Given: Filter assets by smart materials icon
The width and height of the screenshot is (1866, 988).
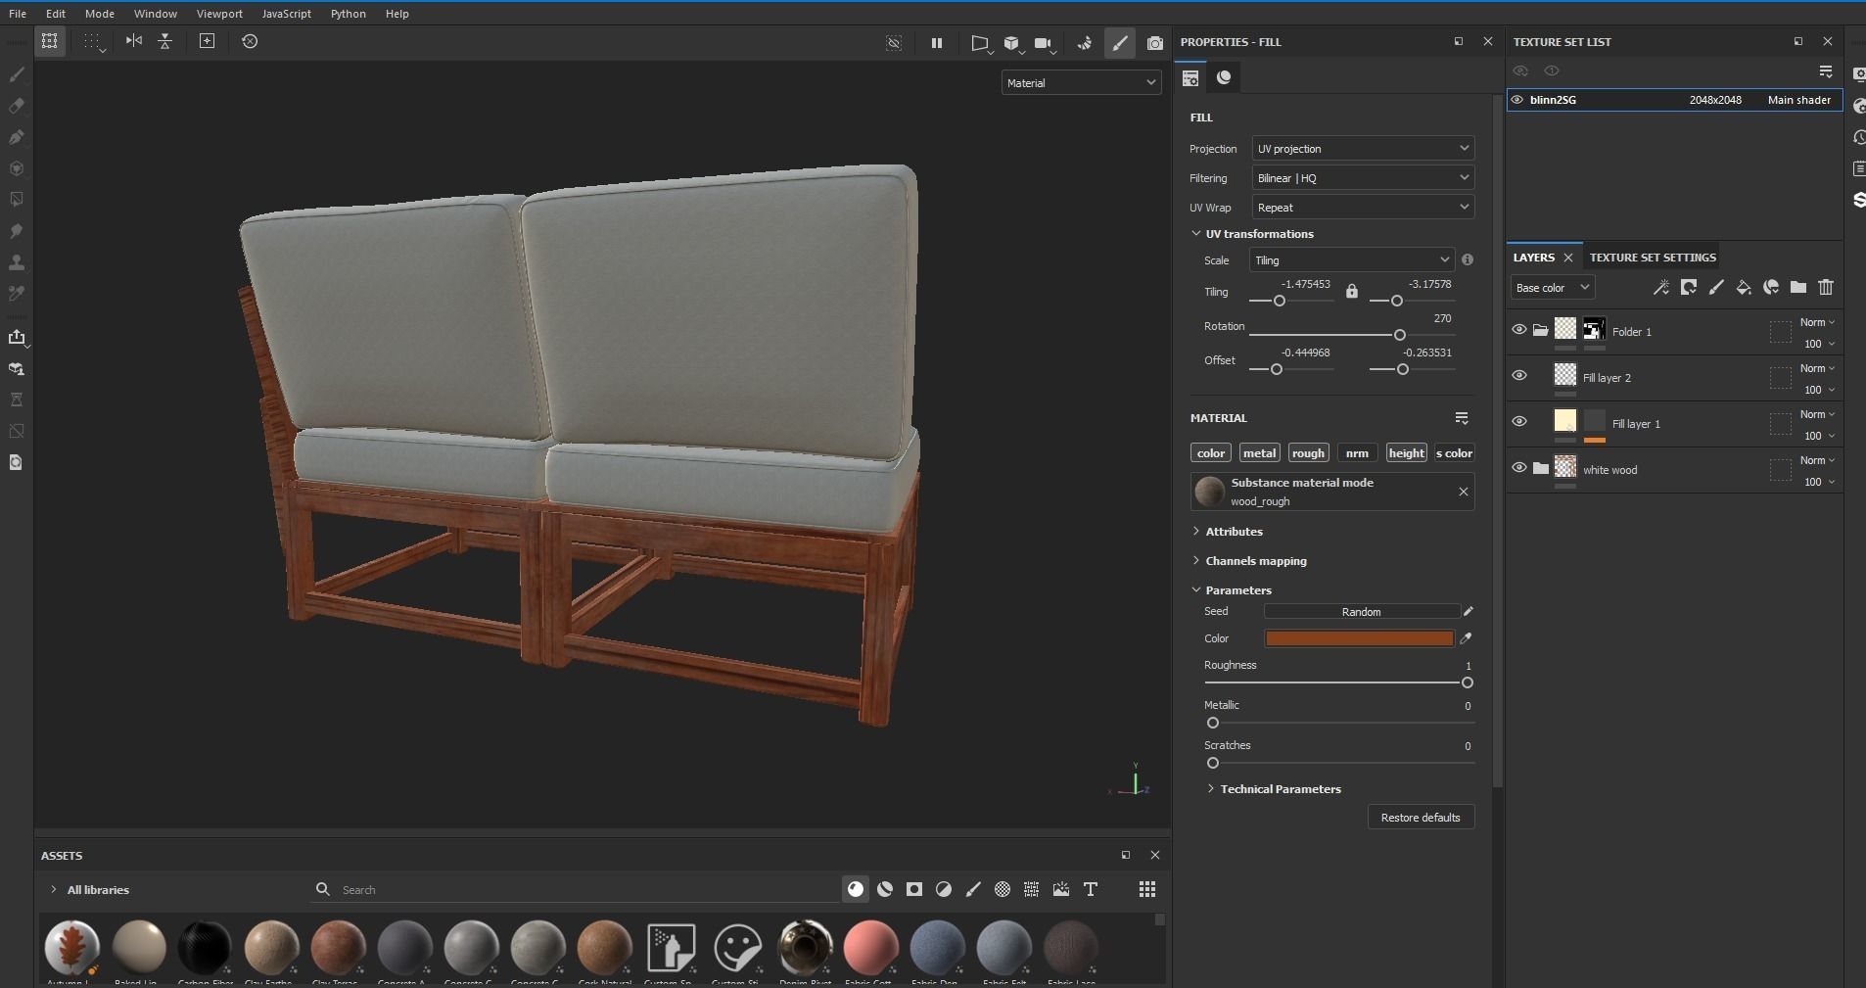Looking at the screenshot, I should coord(885,889).
